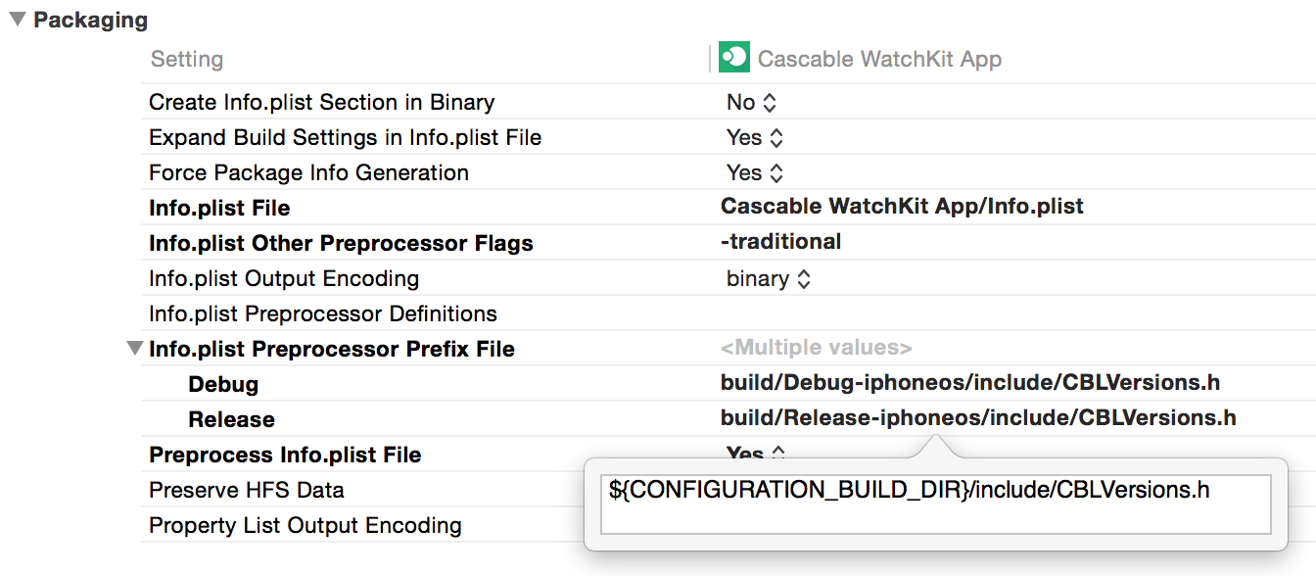The height and width of the screenshot is (576, 1316).
Task: Select the Preserve HFS Data setting
Action: point(247,490)
